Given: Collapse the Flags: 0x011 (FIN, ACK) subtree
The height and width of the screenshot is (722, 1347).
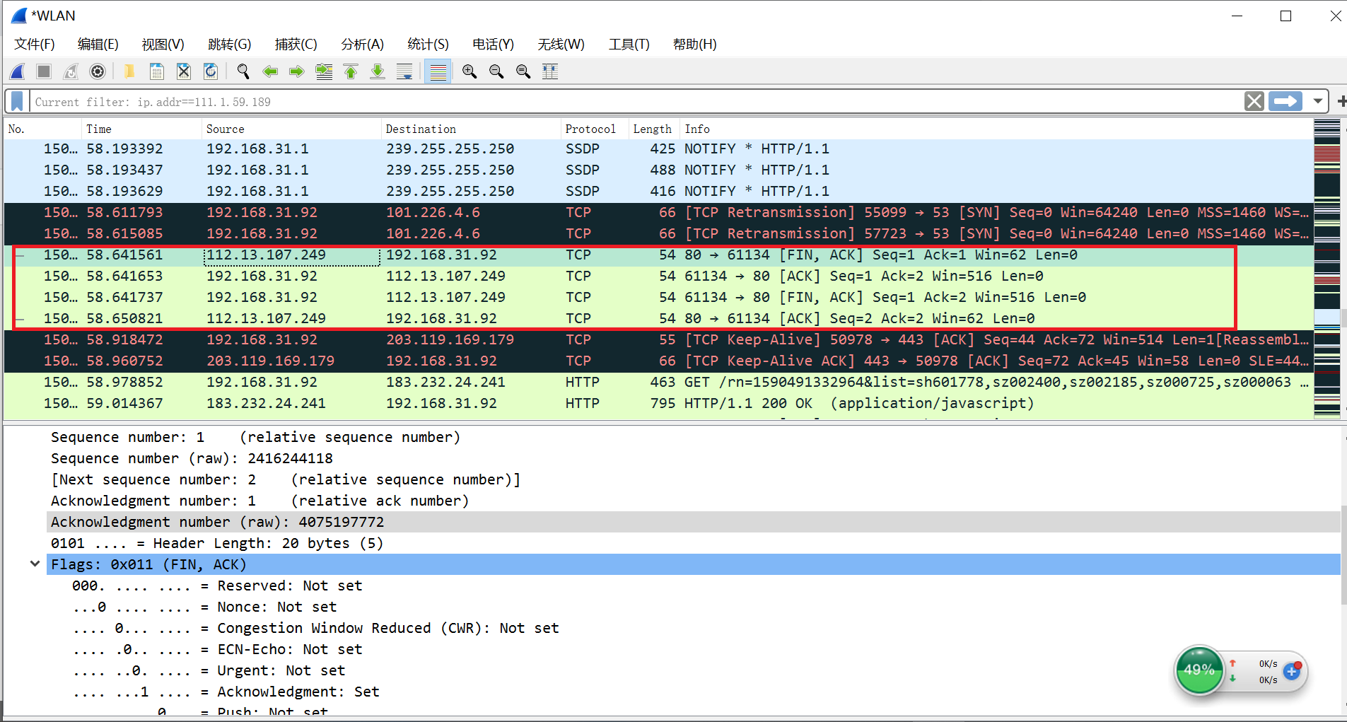Looking at the screenshot, I should (35, 564).
